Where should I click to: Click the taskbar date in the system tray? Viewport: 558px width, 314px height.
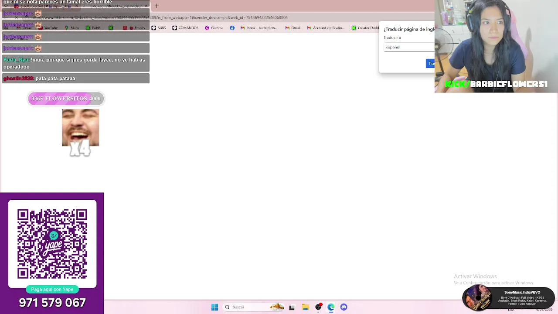(x=544, y=310)
